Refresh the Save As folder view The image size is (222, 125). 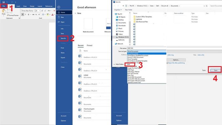tap(207, 6)
